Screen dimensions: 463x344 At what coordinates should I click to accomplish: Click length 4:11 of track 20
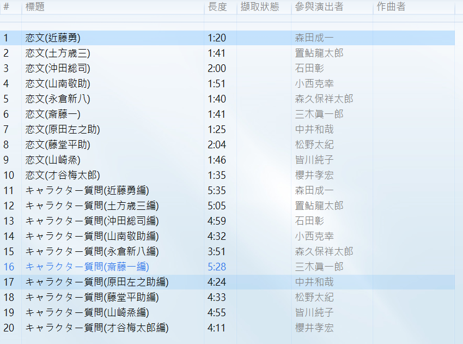[x=217, y=328]
